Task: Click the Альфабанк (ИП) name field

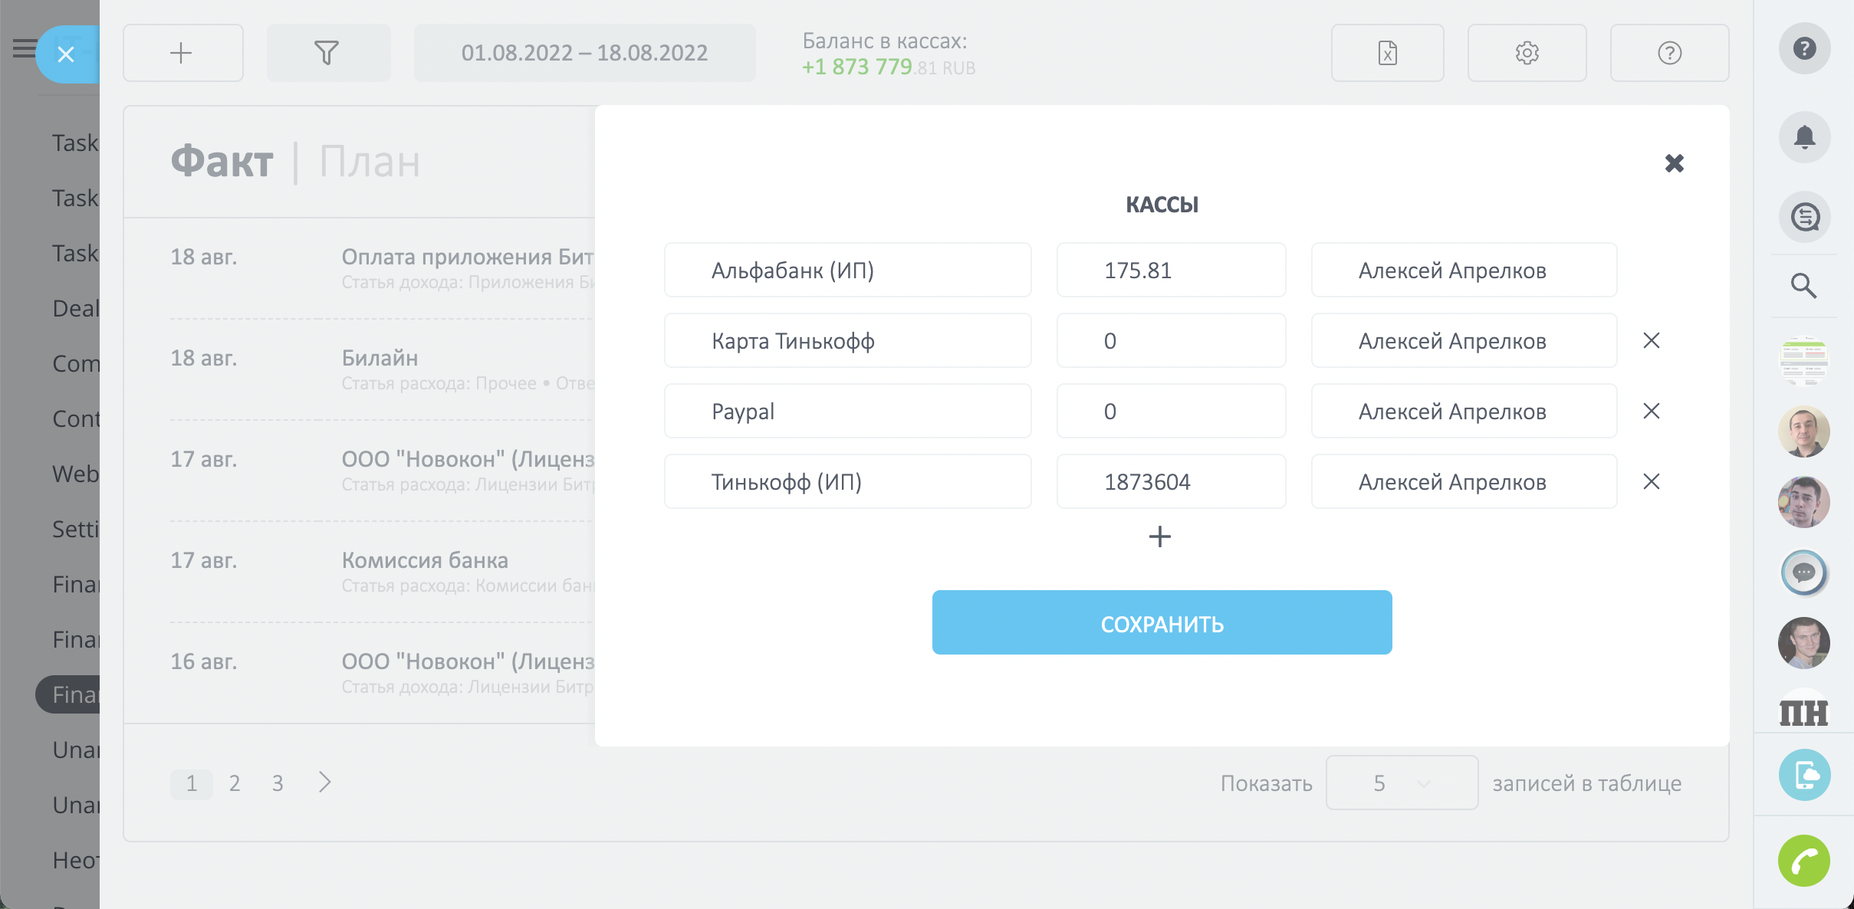Action: point(846,271)
